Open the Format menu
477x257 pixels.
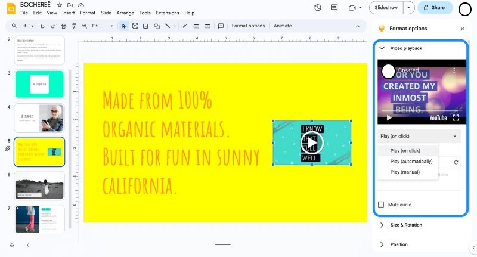click(x=88, y=13)
